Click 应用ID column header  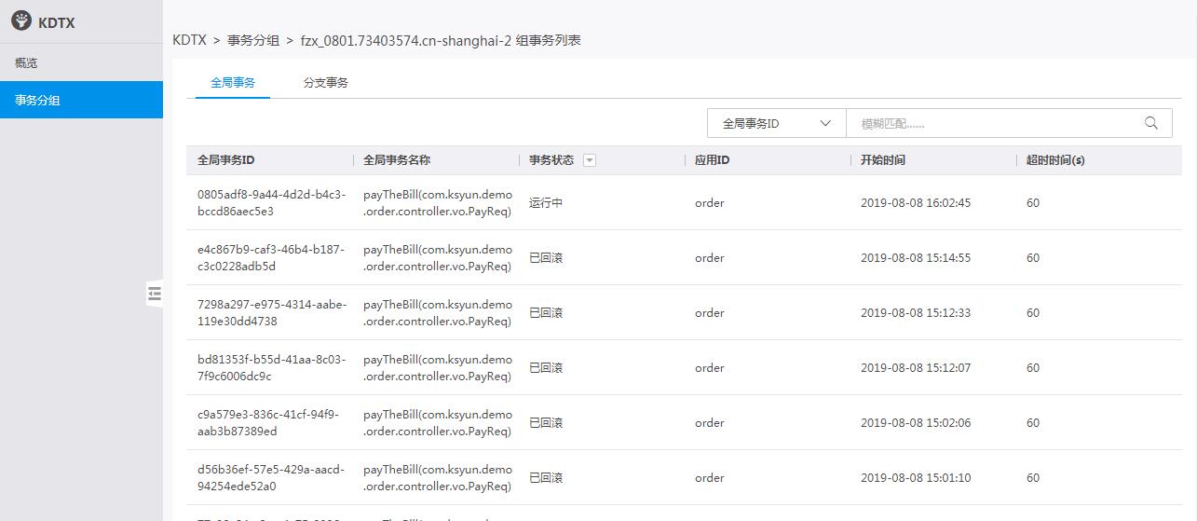[x=713, y=160]
